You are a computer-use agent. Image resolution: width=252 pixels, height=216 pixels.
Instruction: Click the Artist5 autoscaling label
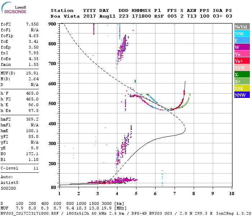(x=9, y=183)
